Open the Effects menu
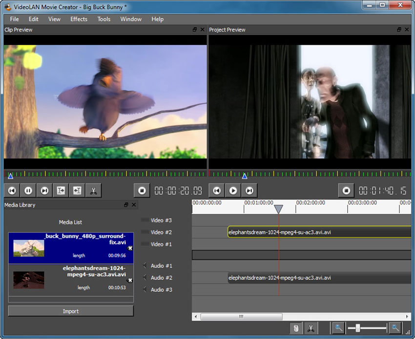 coord(79,19)
